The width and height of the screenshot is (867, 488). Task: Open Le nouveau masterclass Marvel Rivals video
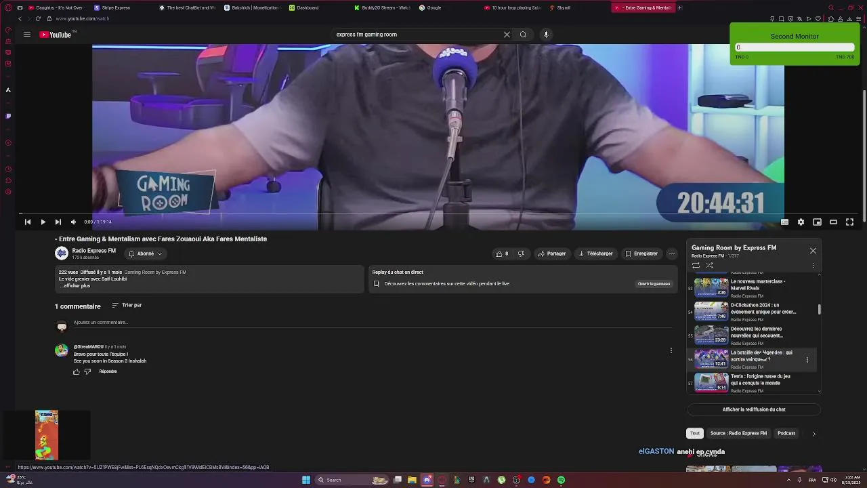point(751,287)
